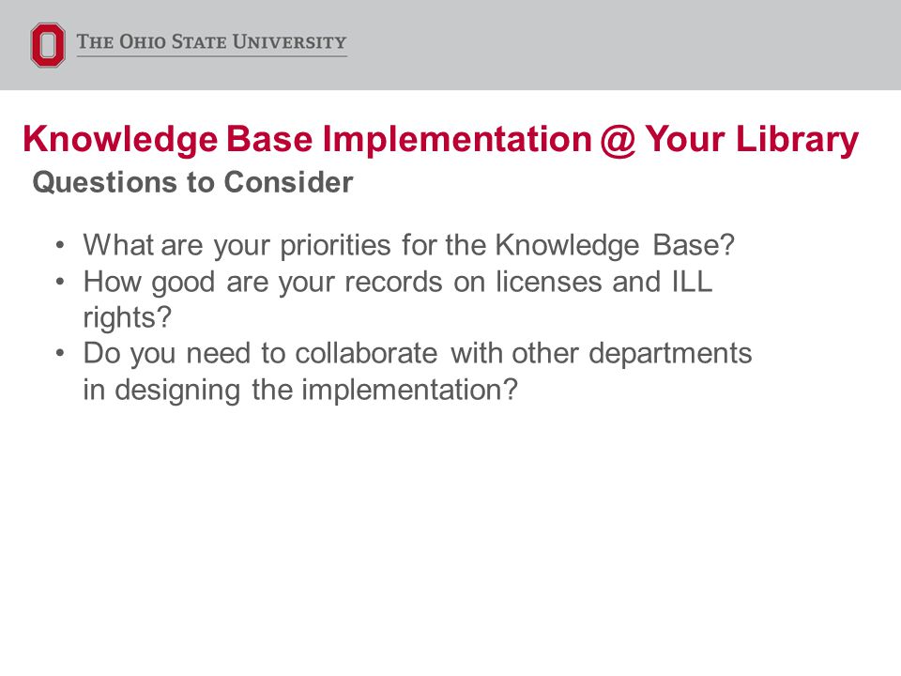Click the bullet marker before 'What are your priorities'
Screen dimensions: 901x676
click(x=60, y=245)
